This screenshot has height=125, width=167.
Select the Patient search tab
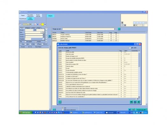pos(22,28)
